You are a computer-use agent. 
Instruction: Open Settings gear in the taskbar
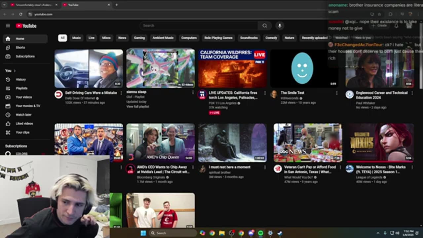(270, 233)
